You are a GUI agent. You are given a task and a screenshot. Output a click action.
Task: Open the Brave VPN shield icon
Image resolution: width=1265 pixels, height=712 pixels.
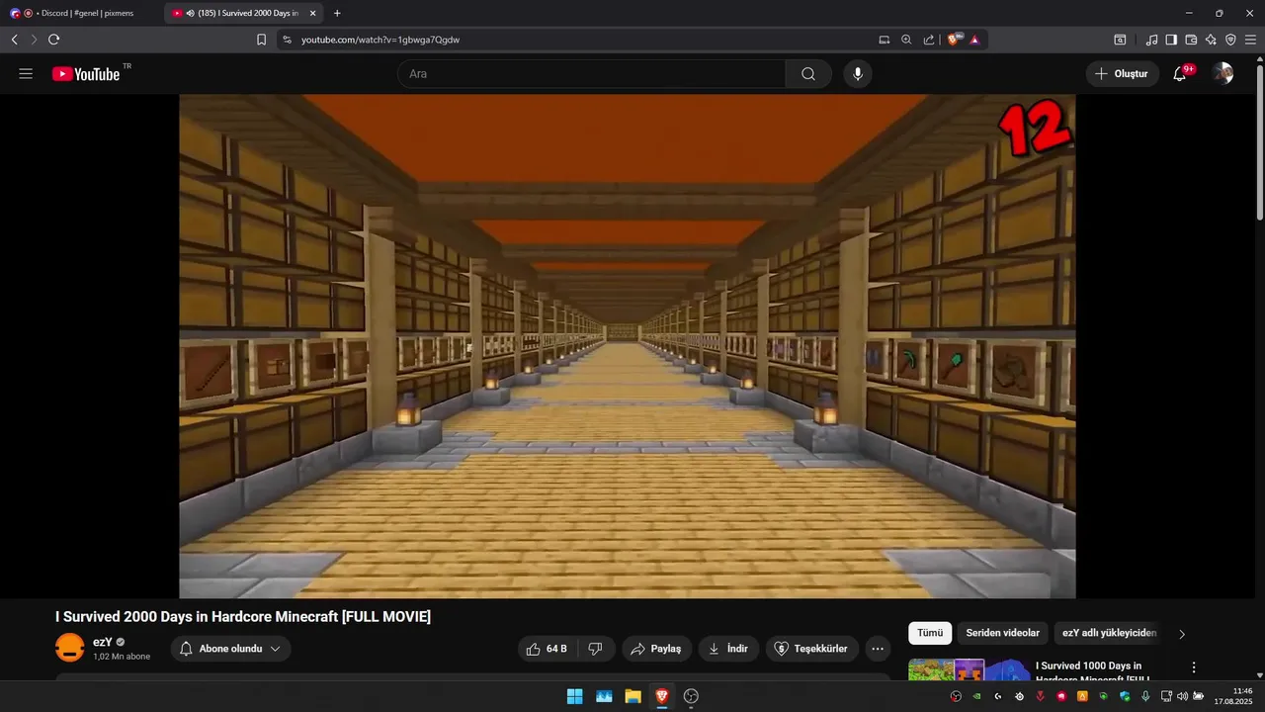[x=1230, y=40]
